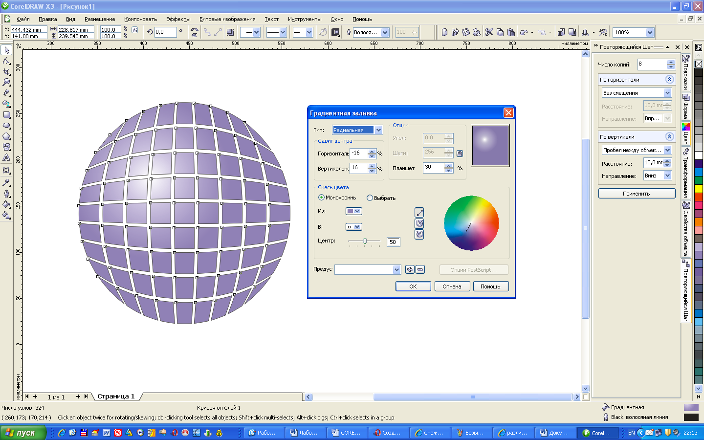Click the Copy icon in toolbar

pos(500,32)
